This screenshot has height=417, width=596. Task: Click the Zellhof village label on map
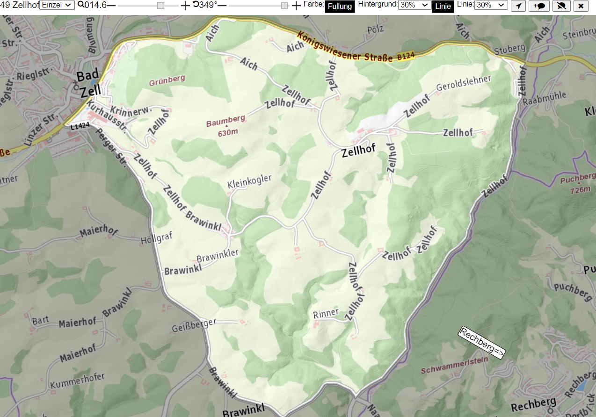click(x=358, y=152)
